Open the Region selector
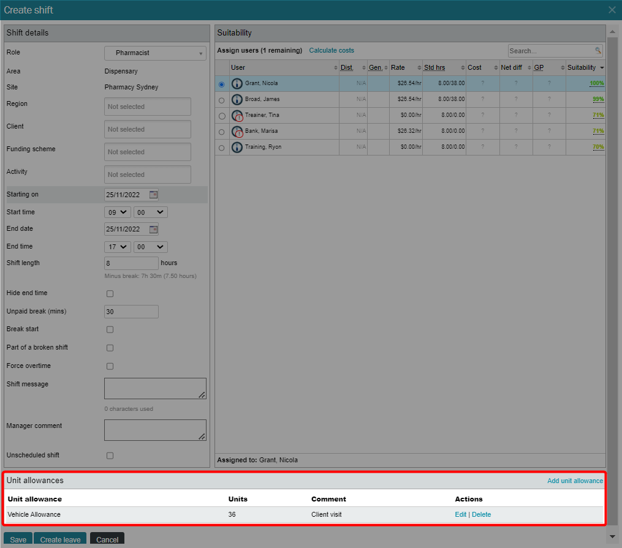 click(x=148, y=107)
